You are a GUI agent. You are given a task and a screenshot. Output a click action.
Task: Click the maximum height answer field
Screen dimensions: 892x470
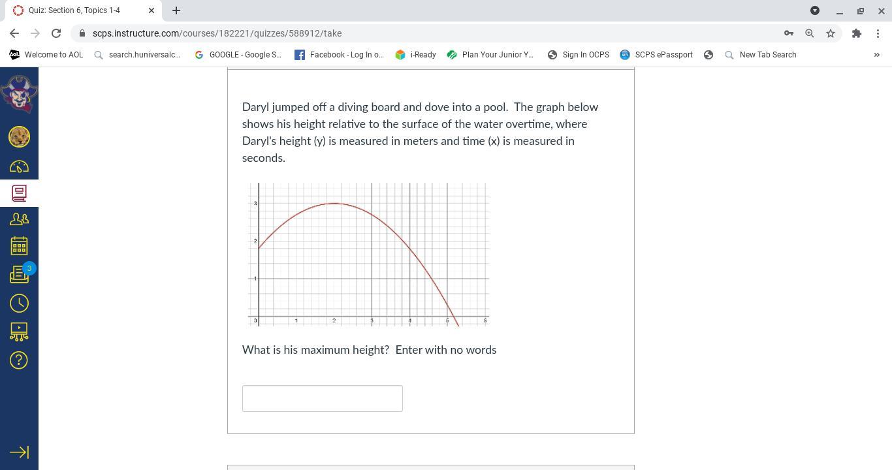(x=322, y=399)
